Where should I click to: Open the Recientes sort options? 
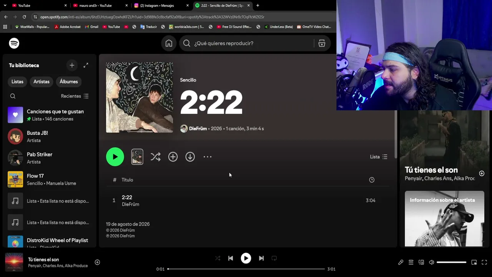pyautogui.click(x=75, y=96)
